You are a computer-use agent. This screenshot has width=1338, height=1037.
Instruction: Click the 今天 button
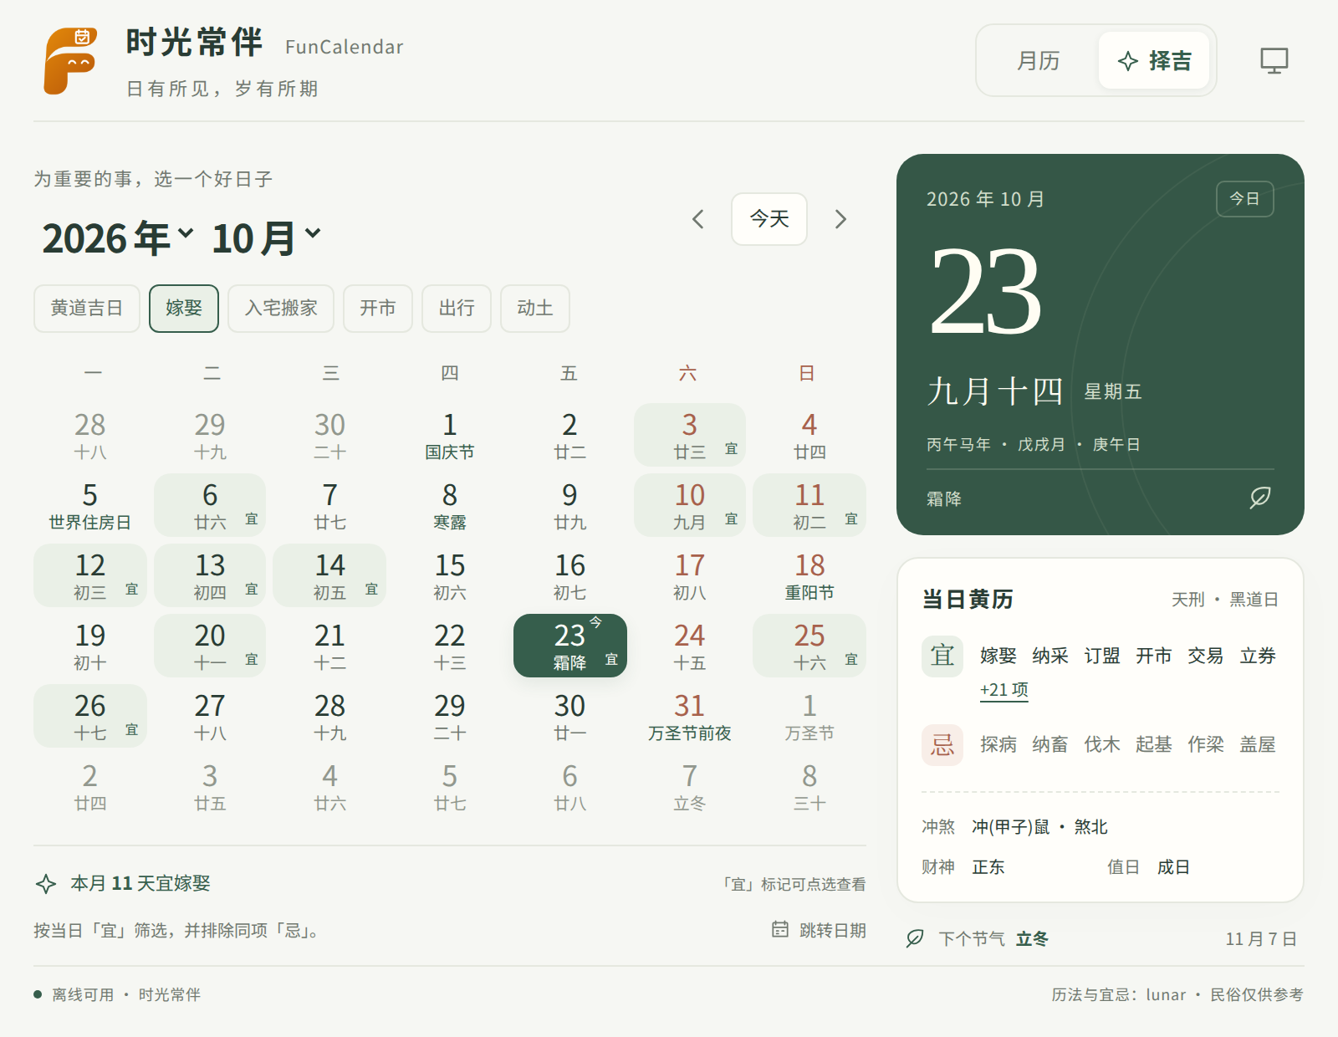coord(769,219)
